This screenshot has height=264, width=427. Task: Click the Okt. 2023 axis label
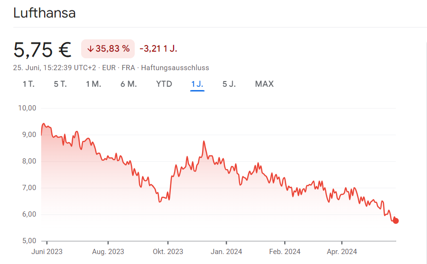[168, 252]
